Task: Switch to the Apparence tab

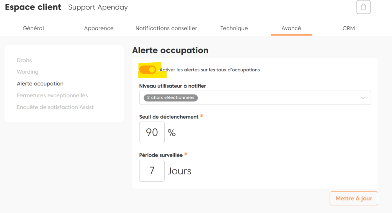Action: [99, 28]
